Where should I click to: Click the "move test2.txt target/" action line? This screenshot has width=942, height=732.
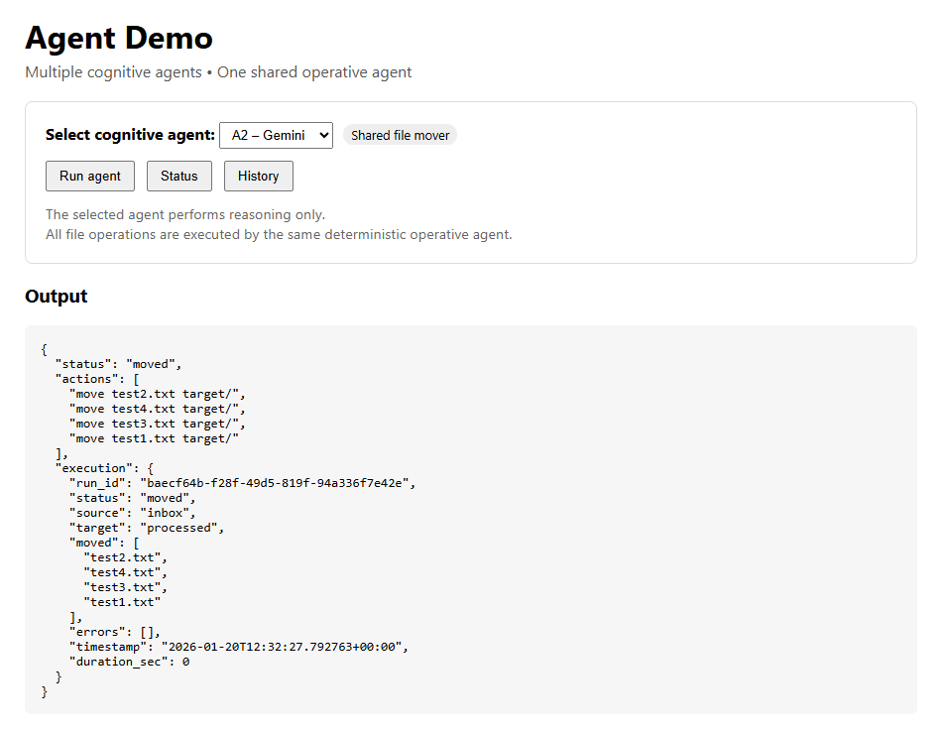157,394
